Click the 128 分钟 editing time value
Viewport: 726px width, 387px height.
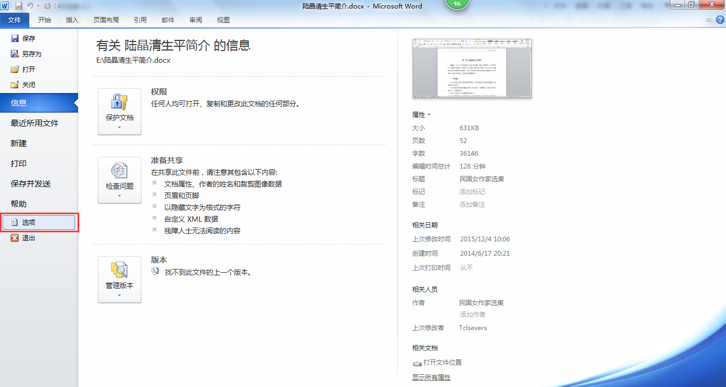pyautogui.click(x=472, y=166)
